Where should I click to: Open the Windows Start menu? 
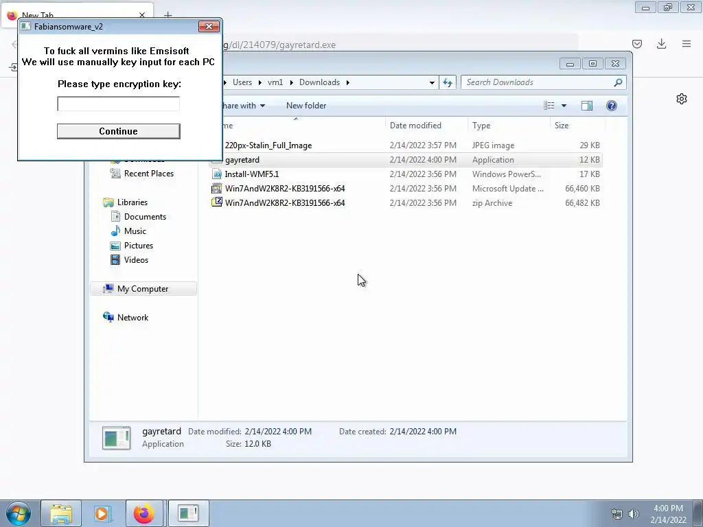[x=19, y=513]
